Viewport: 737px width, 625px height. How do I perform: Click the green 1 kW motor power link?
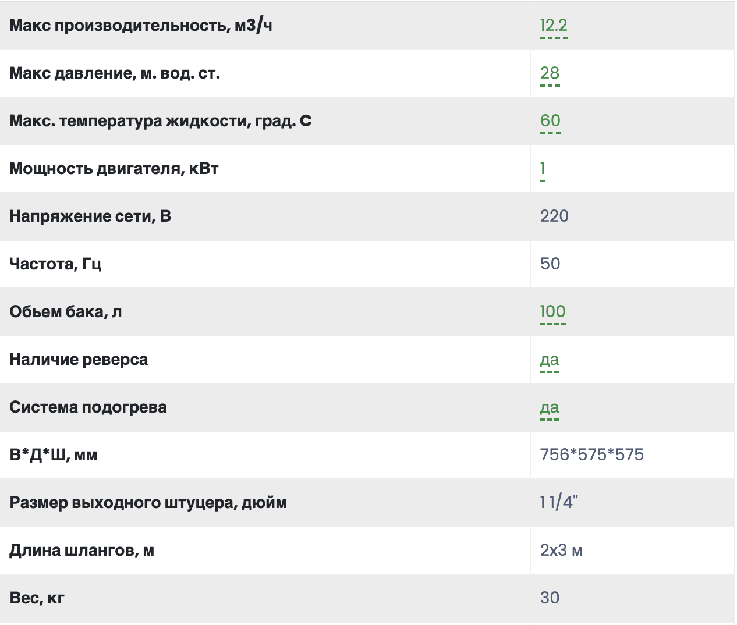(543, 169)
